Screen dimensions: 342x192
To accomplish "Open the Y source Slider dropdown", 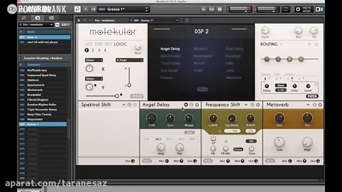I will (94, 79).
